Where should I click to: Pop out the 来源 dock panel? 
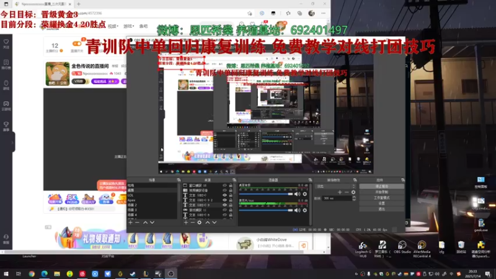tap(234, 180)
